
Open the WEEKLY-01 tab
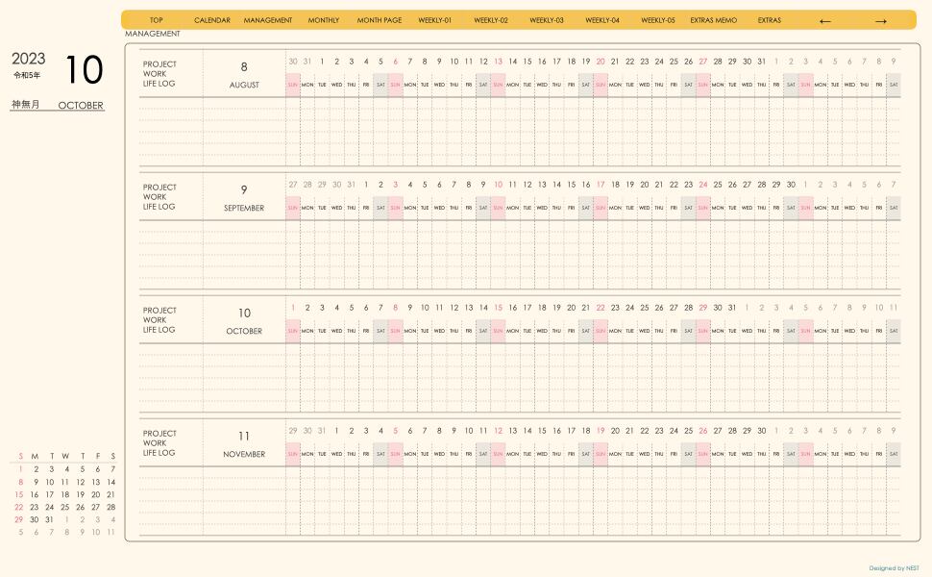tap(435, 20)
